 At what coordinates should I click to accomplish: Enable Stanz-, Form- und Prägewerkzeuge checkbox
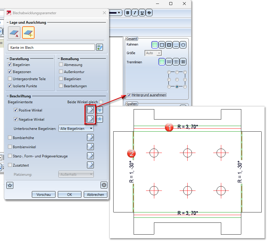(10, 156)
